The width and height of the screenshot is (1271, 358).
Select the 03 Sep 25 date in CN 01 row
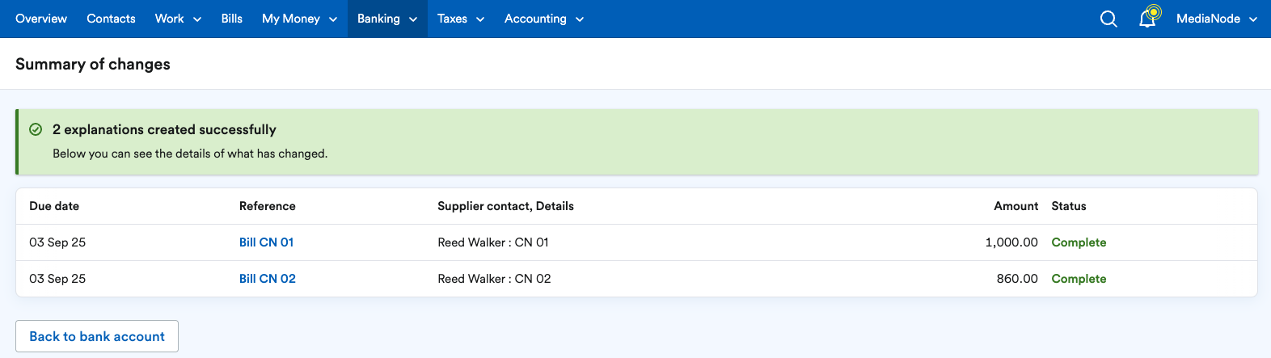57,242
